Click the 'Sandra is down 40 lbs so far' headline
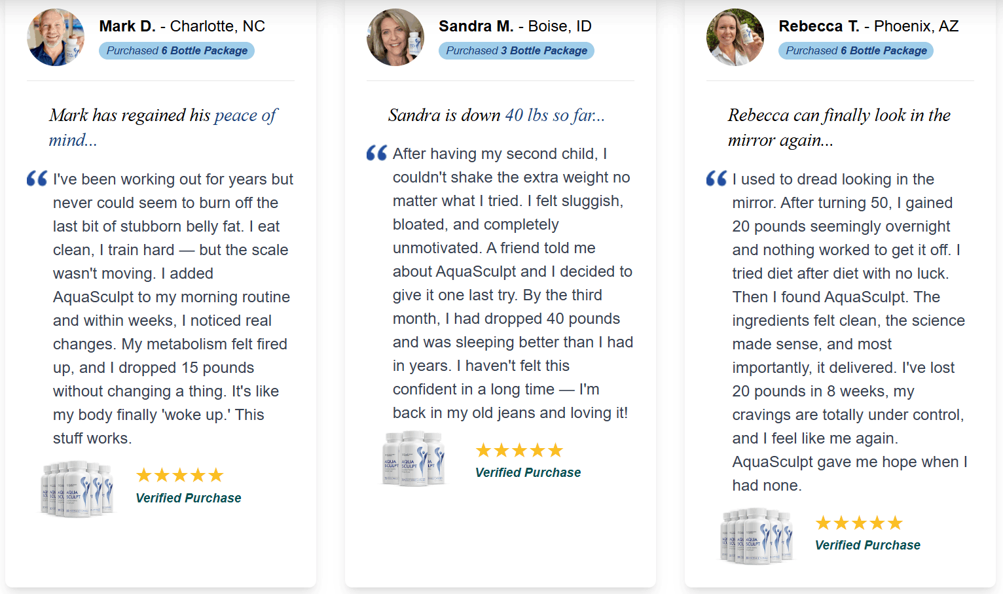1003x594 pixels. point(496,115)
